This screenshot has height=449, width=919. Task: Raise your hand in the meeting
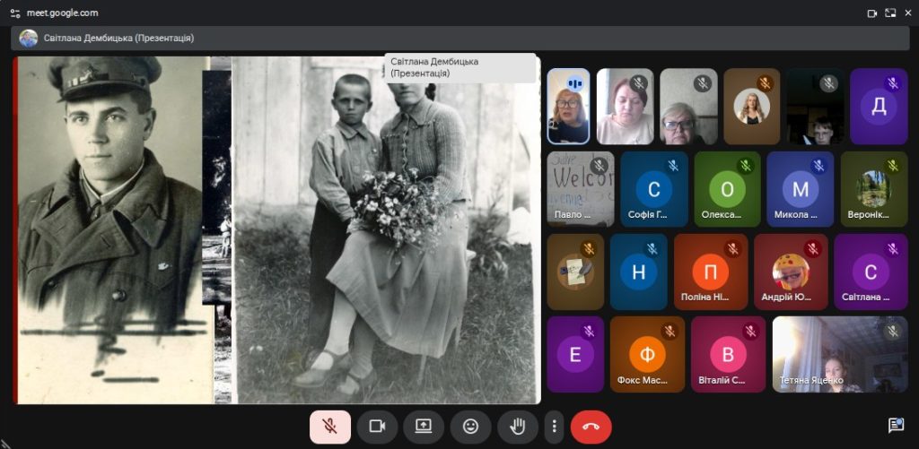pos(517,427)
